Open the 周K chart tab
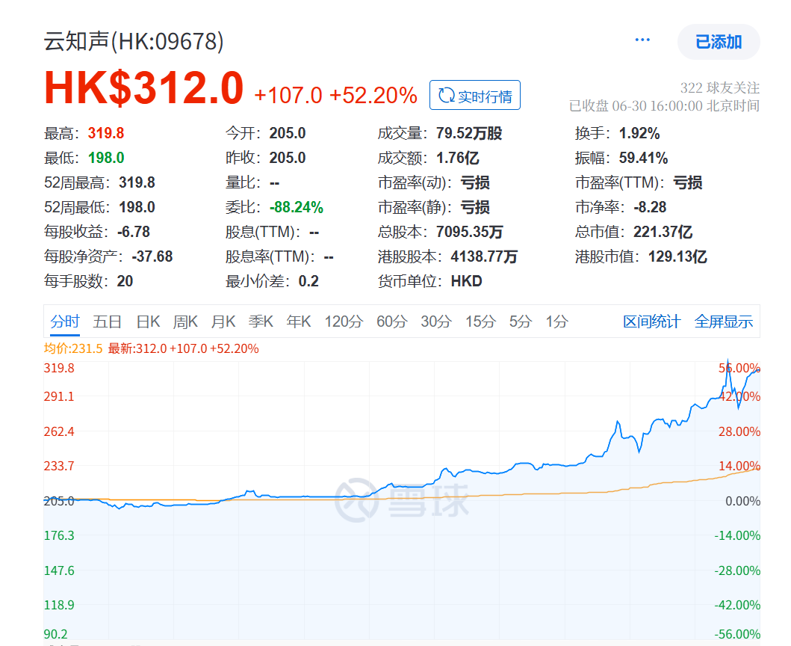 coord(185,322)
